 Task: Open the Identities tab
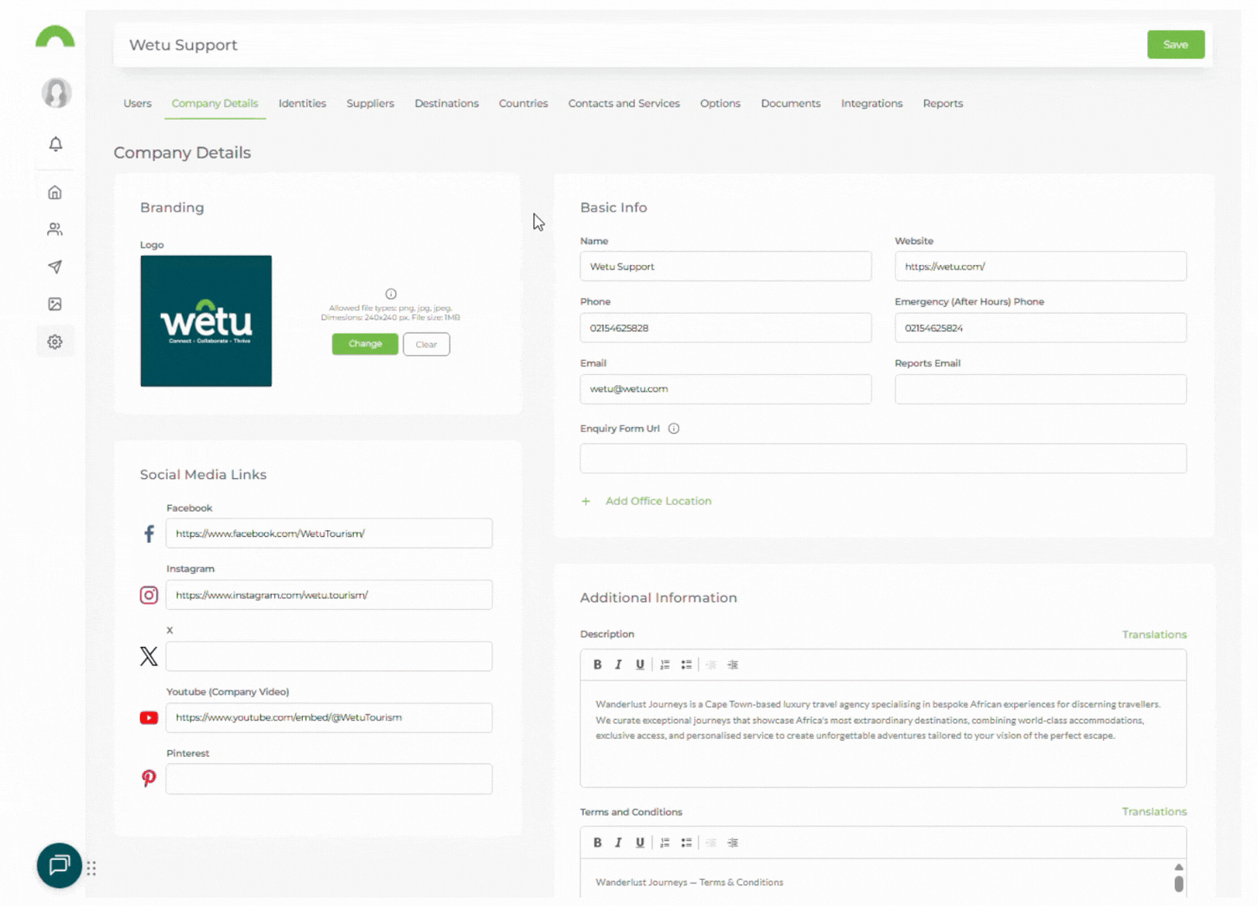pos(302,103)
